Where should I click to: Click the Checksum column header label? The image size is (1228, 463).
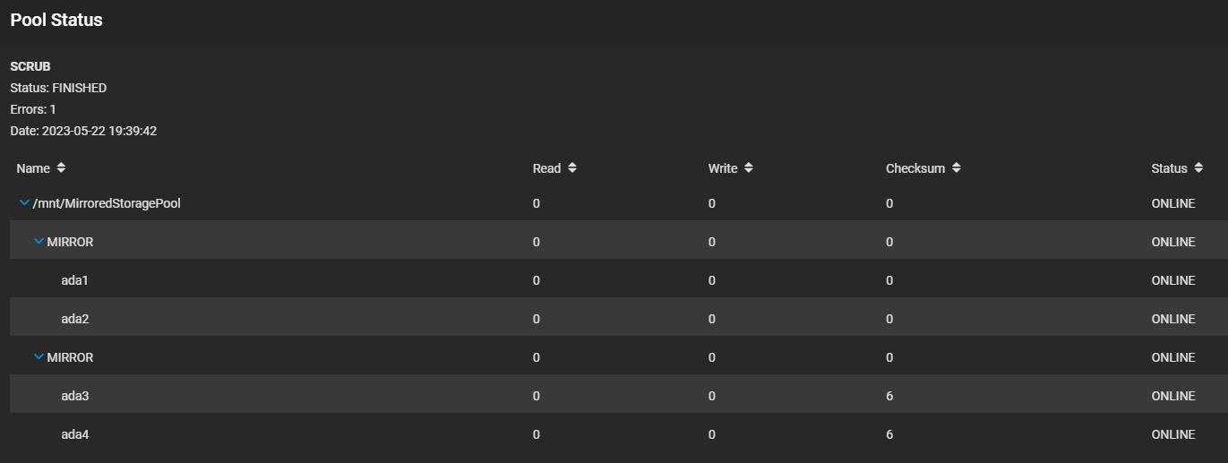(915, 168)
